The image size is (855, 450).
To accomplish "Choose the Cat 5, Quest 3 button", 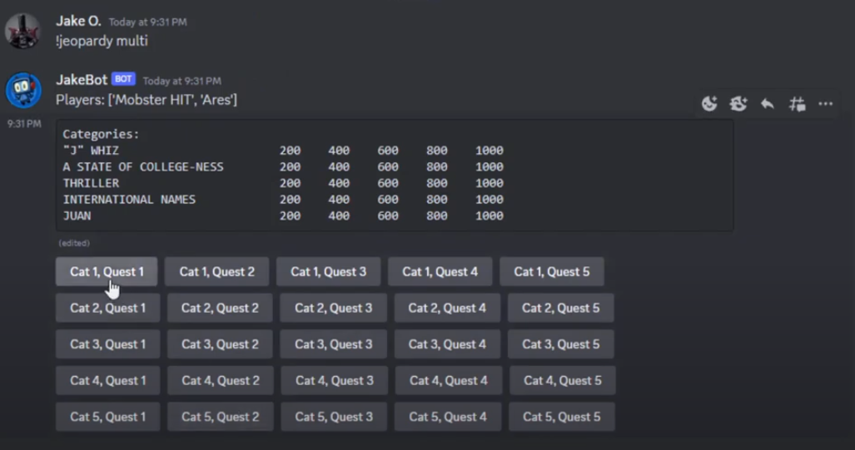I will tap(333, 417).
